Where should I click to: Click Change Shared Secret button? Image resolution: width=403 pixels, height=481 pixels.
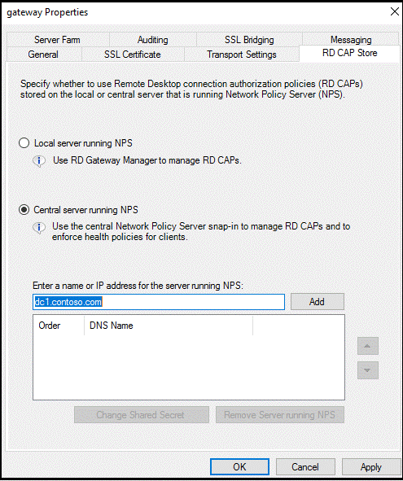(142, 415)
